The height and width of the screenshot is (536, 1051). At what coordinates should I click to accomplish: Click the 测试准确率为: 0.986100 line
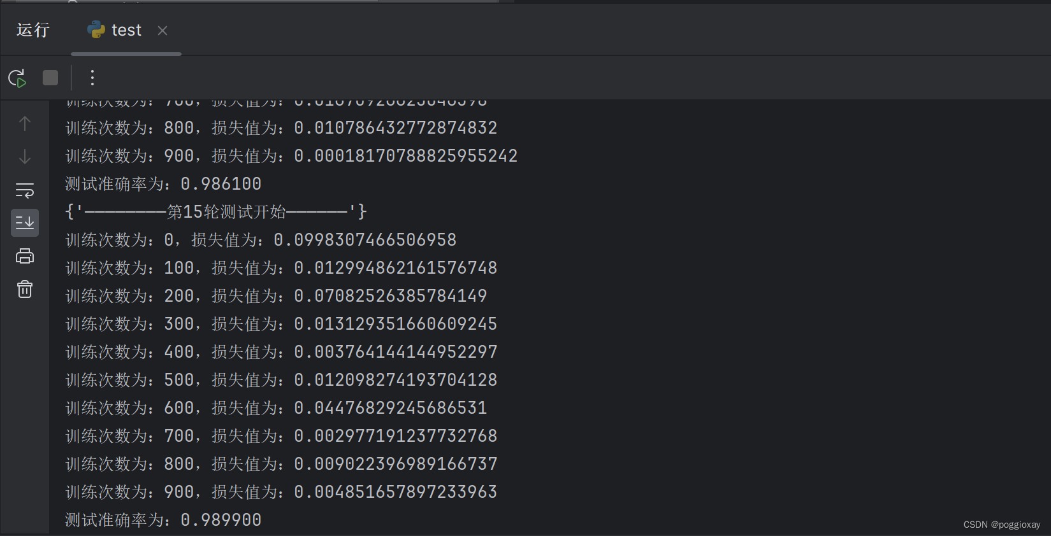(x=163, y=184)
